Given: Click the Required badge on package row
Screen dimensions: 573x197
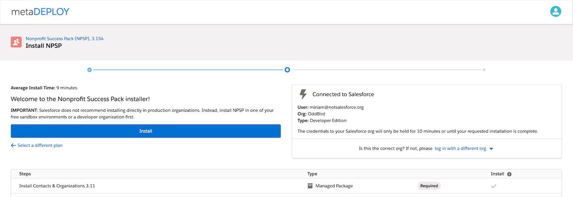Looking at the screenshot, I should pyautogui.click(x=429, y=186).
